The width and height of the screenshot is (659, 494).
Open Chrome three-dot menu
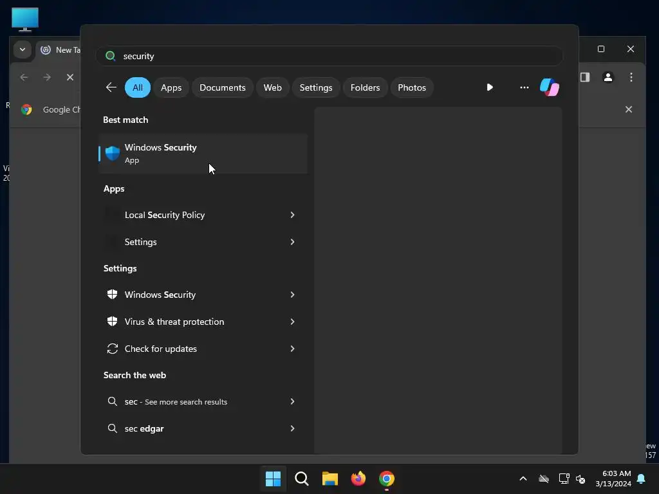point(631,77)
